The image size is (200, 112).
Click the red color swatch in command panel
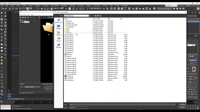click(198, 16)
